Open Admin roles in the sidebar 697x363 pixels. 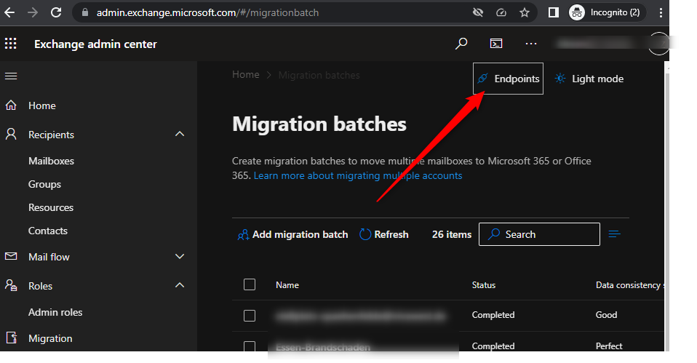coord(55,312)
